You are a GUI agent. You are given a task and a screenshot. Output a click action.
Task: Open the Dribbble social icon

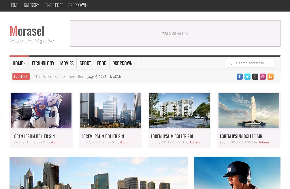[x=263, y=76]
